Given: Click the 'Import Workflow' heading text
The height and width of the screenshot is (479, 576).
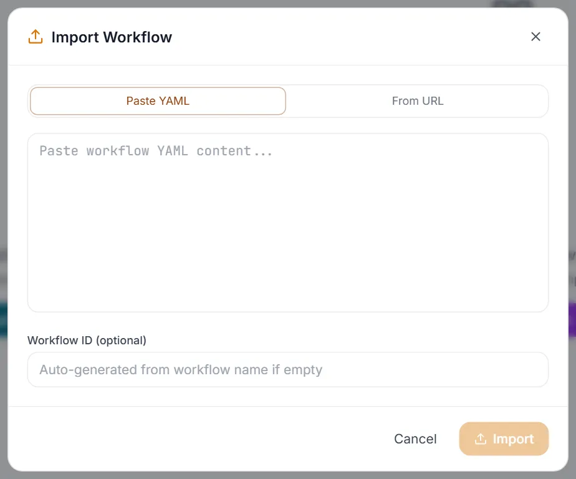Looking at the screenshot, I should tap(112, 37).
